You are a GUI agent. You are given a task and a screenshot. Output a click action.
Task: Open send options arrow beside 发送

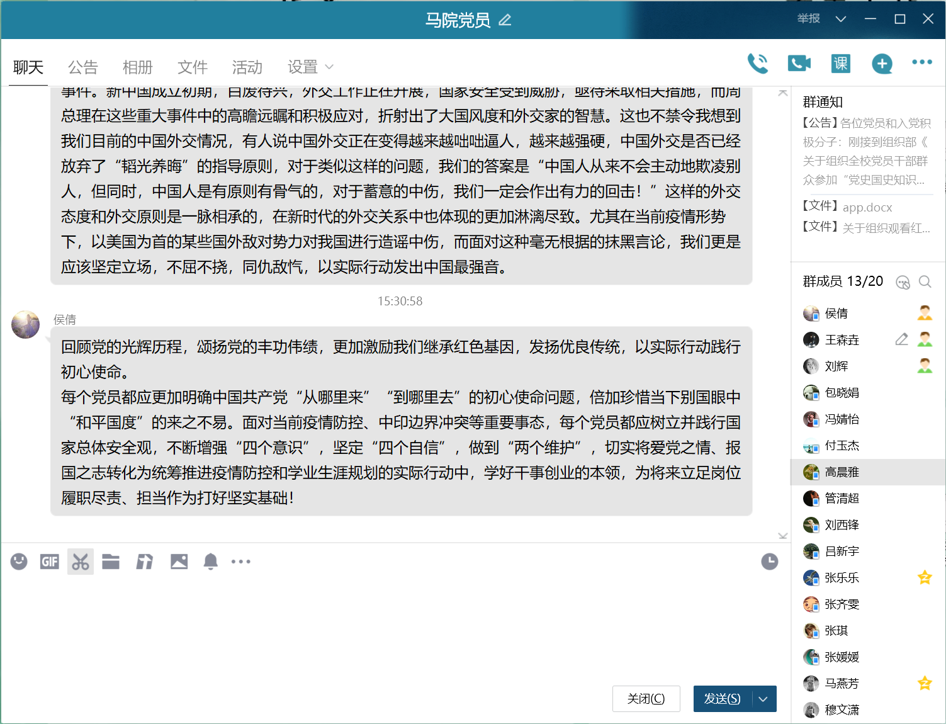point(763,699)
